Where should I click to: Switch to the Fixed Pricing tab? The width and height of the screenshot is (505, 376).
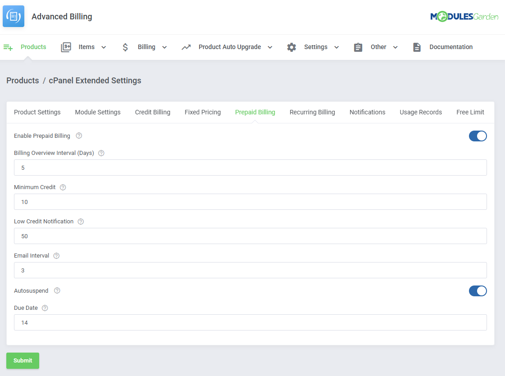[203, 112]
